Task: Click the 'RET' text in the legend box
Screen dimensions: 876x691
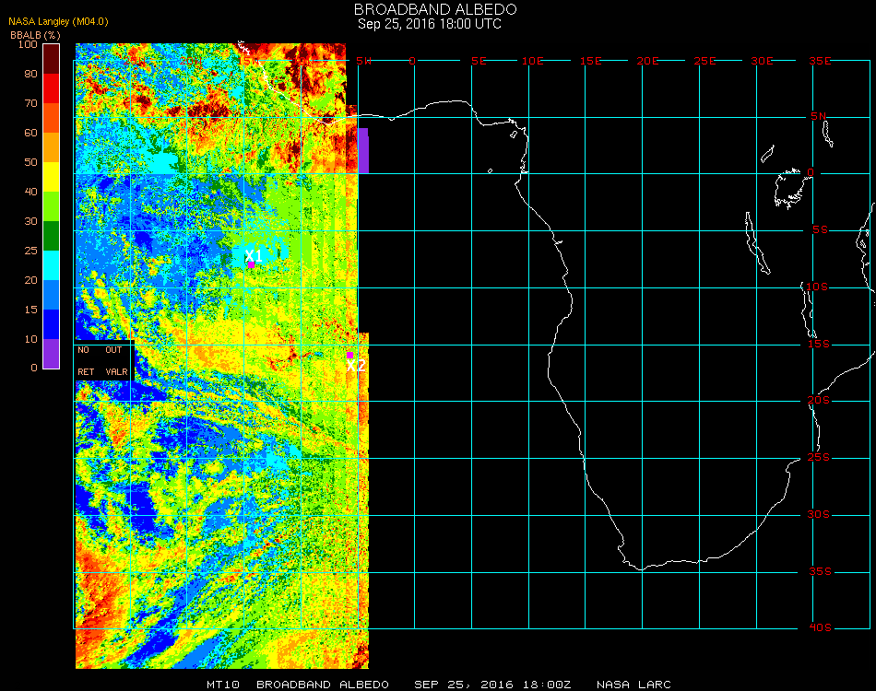Action: [86, 371]
